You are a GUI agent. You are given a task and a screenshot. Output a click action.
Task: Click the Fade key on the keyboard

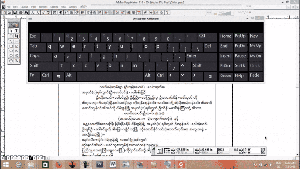[255, 77]
